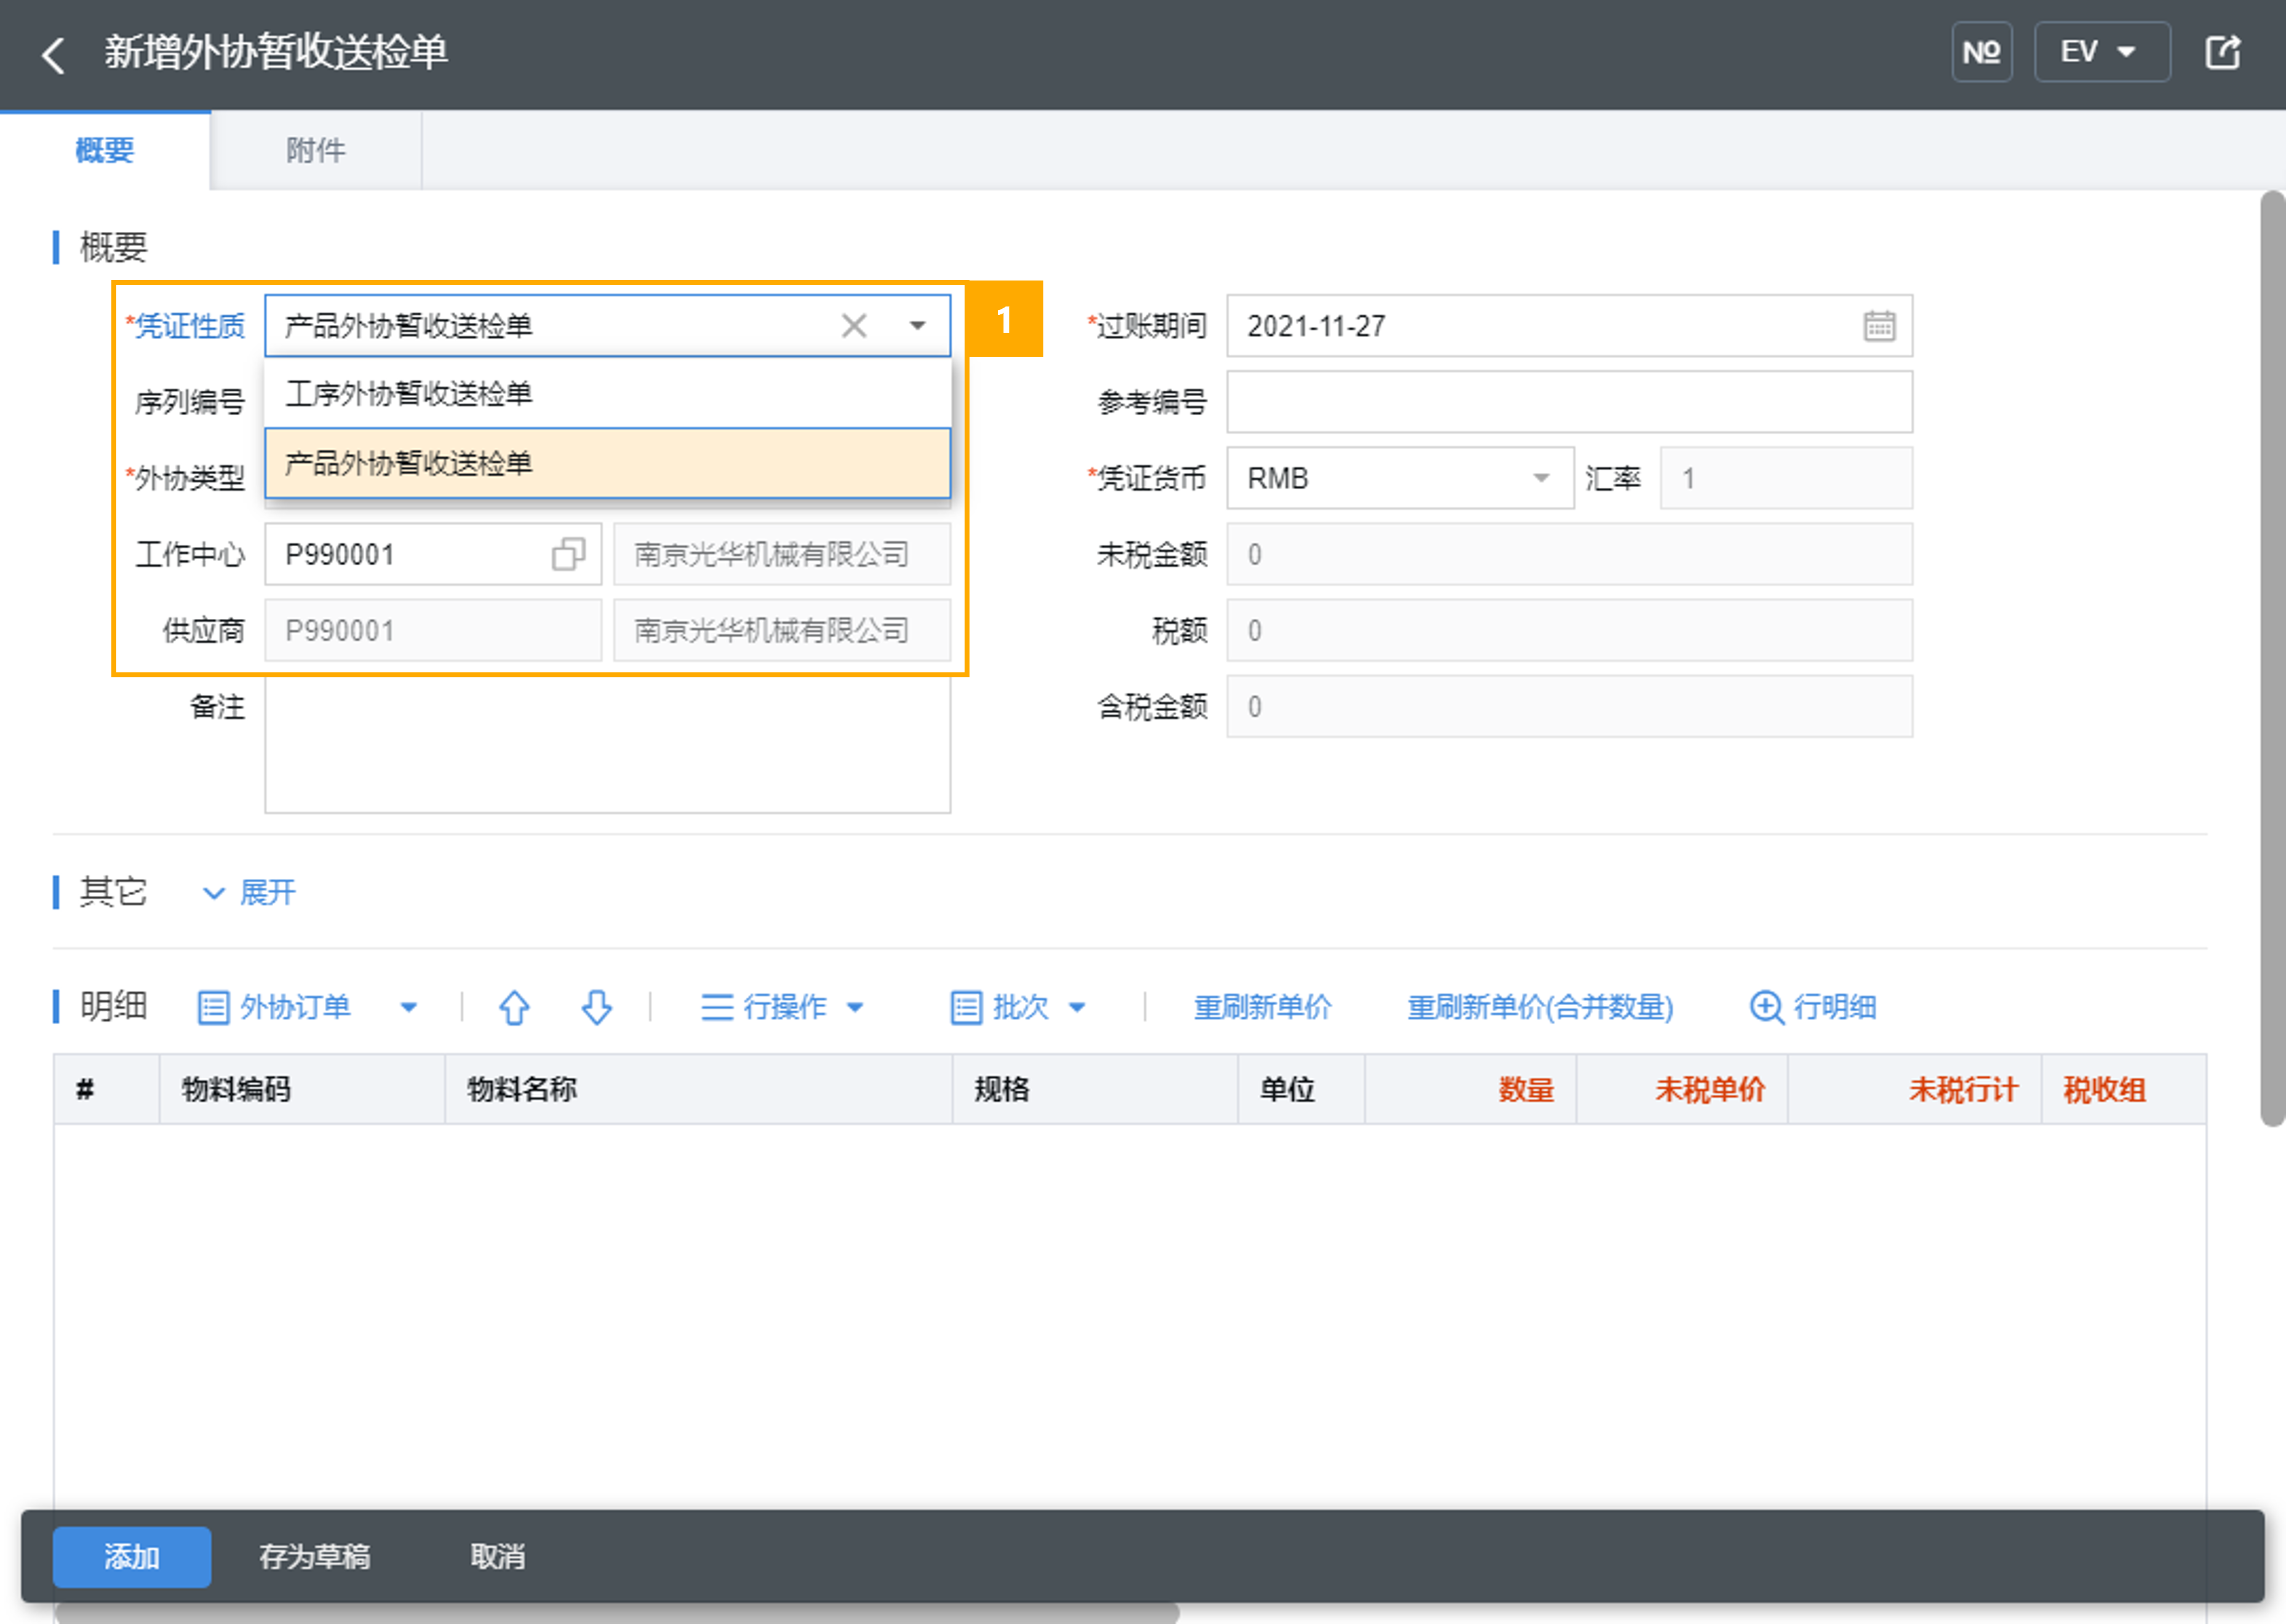Move row down with the down arrow icon
Screen dimensions: 2286x1624
pos(597,1007)
